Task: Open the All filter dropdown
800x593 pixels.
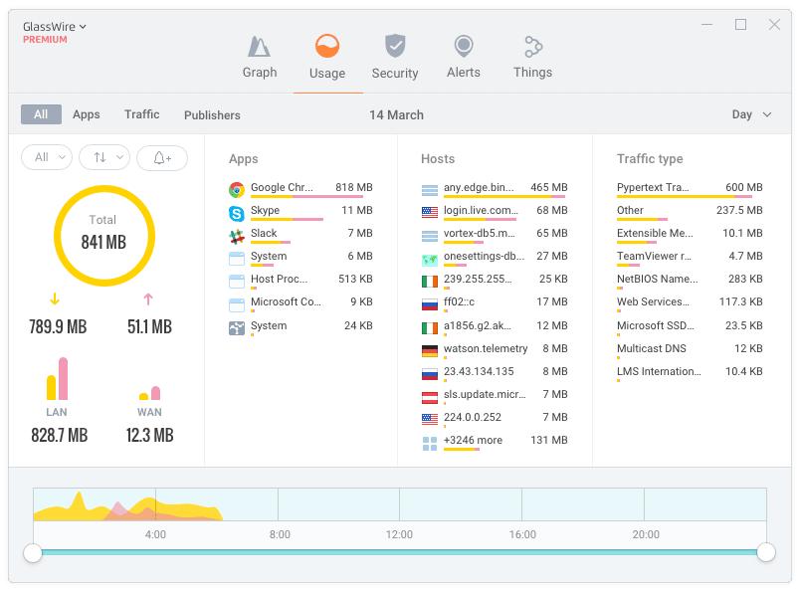Action: (x=47, y=157)
